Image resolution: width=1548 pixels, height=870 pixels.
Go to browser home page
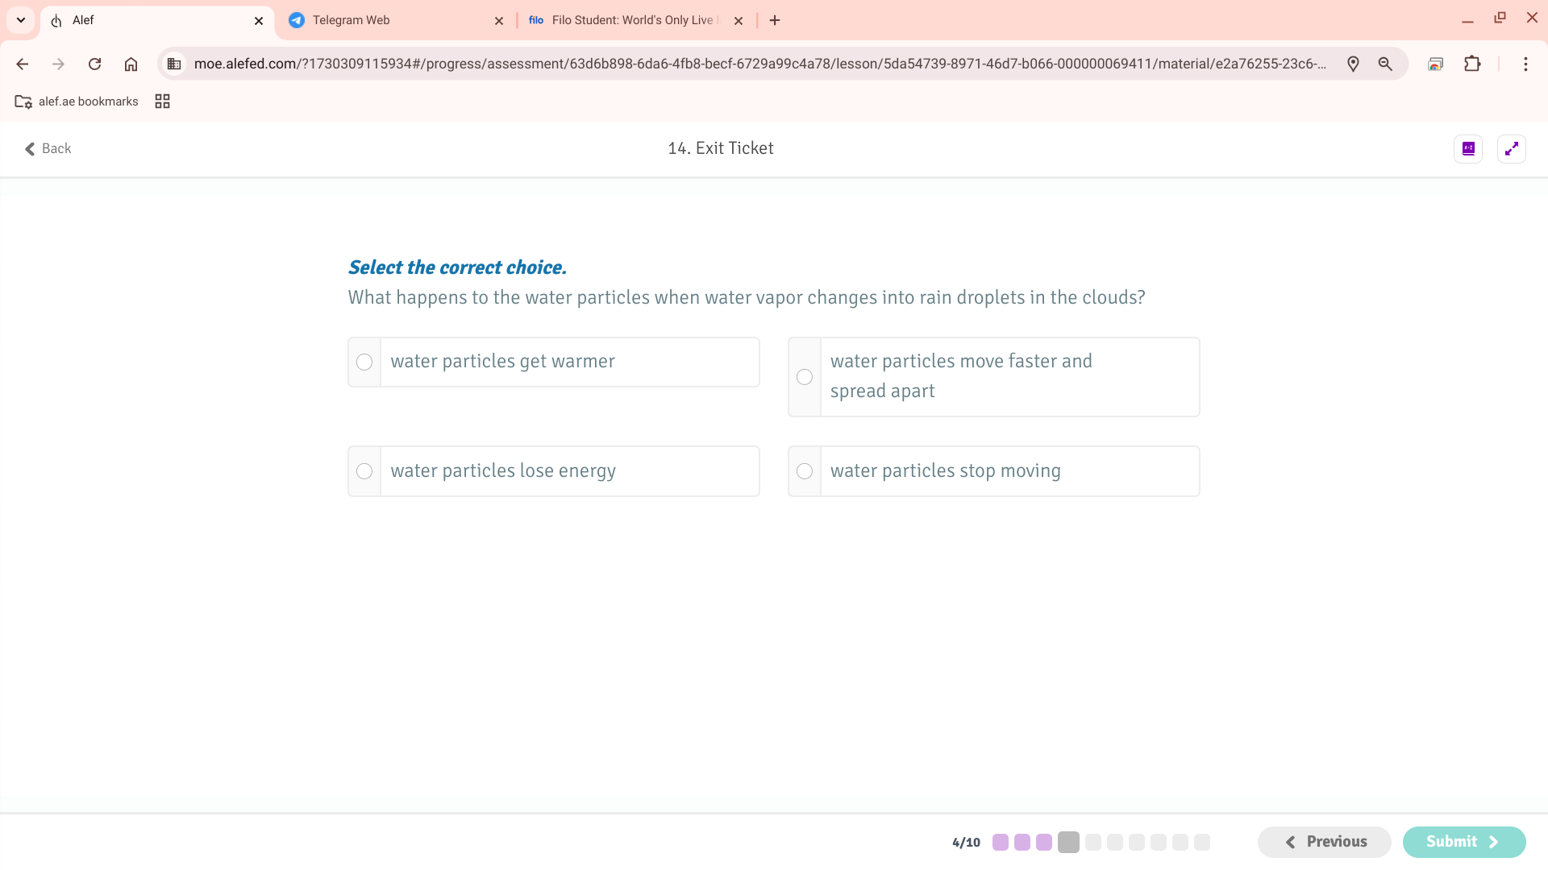point(131,64)
